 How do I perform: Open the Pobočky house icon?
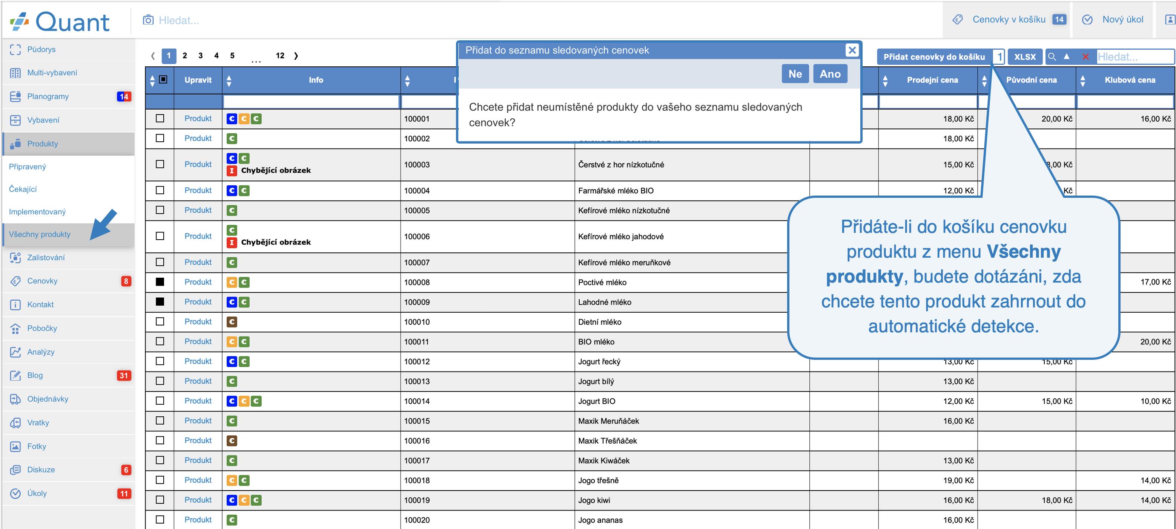(x=15, y=328)
